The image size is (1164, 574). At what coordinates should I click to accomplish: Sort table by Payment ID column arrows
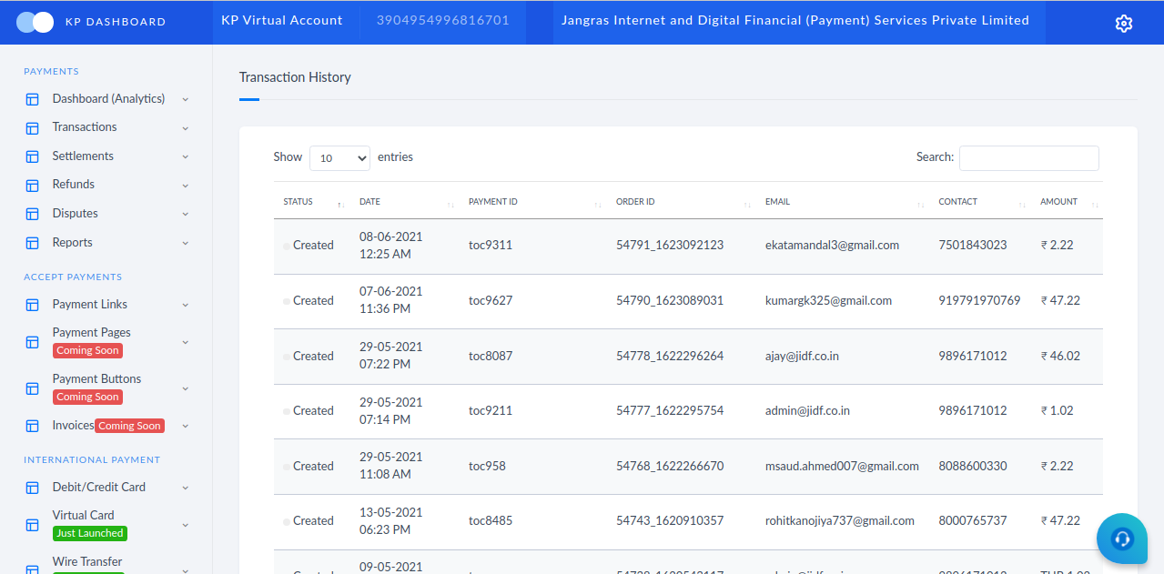point(598,205)
